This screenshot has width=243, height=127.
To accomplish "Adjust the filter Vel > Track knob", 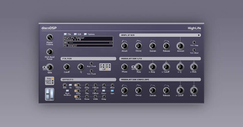I will point(91,71).
